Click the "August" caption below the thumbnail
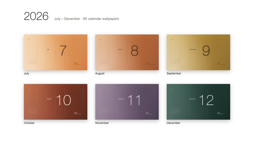This screenshot has width=254, height=143. pyautogui.click(x=100, y=73)
